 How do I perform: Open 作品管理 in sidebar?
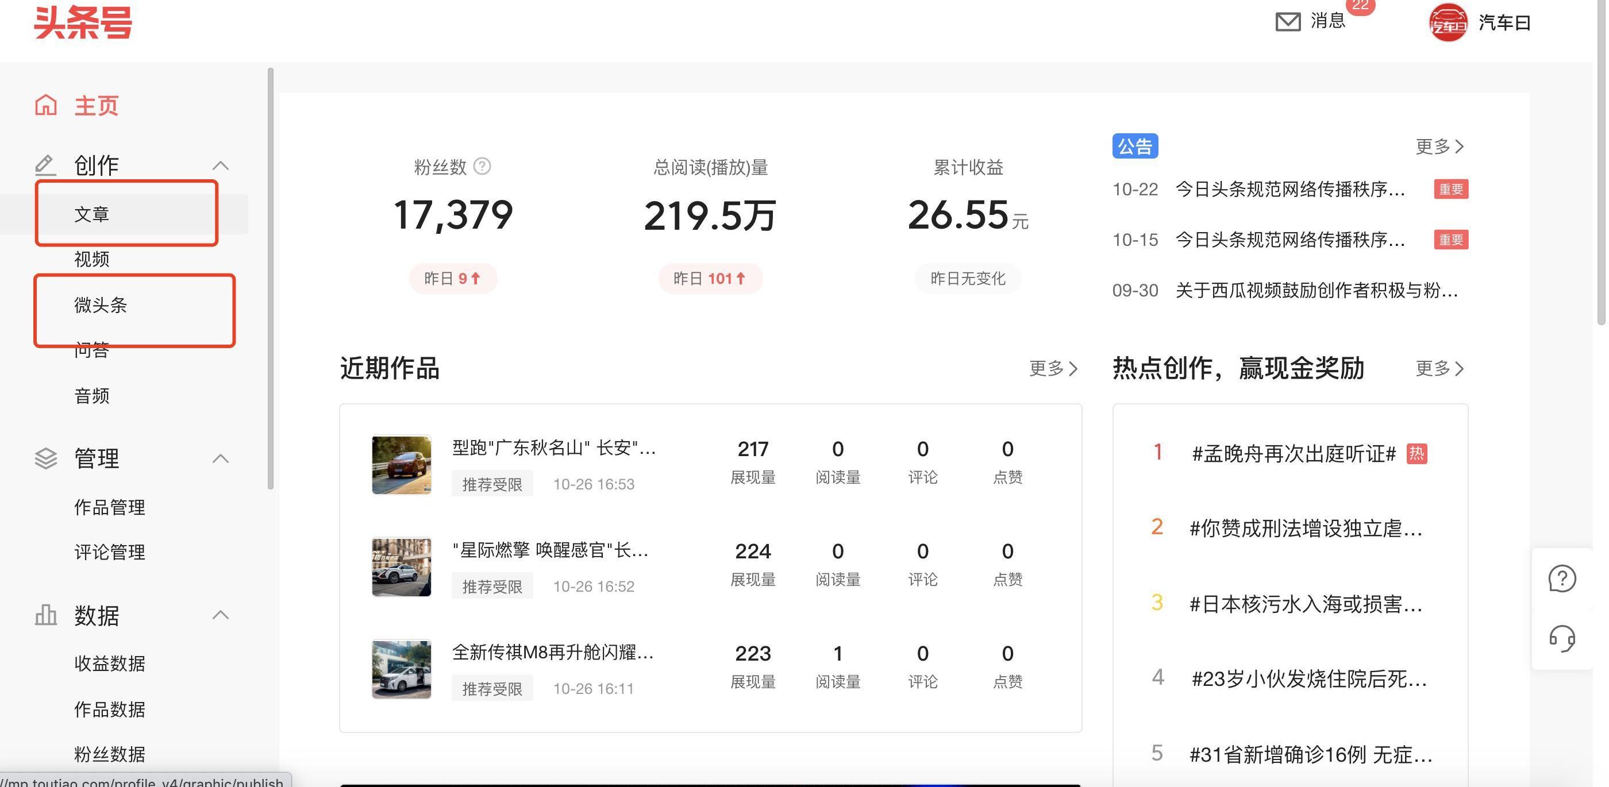pyautogui.click(x=110, y=507)
